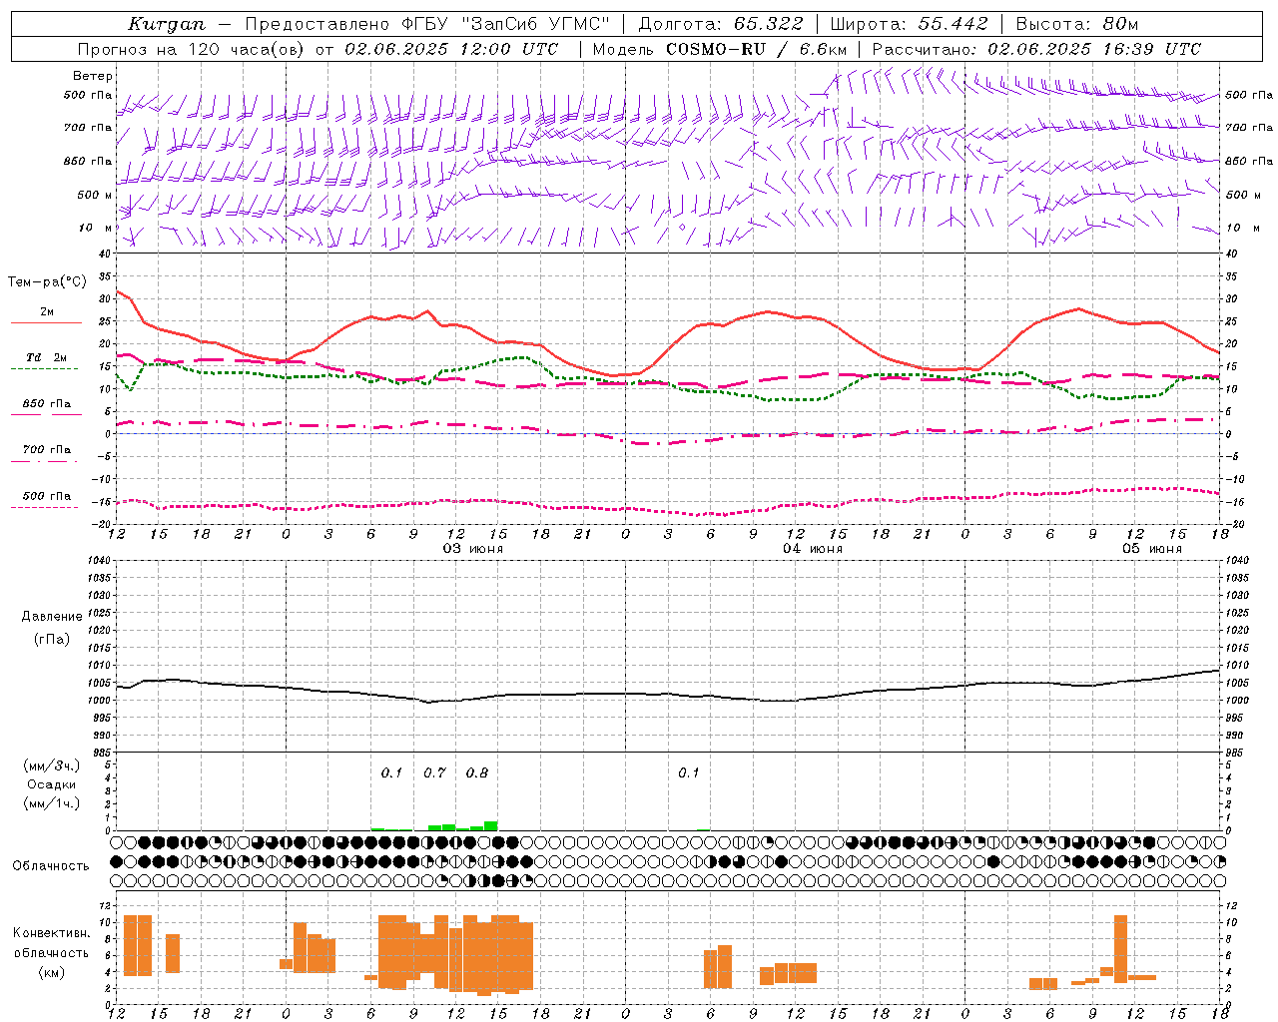Click the Ветер panel label
This screenshot has height=1022, width=1278.
coord(93,76)
